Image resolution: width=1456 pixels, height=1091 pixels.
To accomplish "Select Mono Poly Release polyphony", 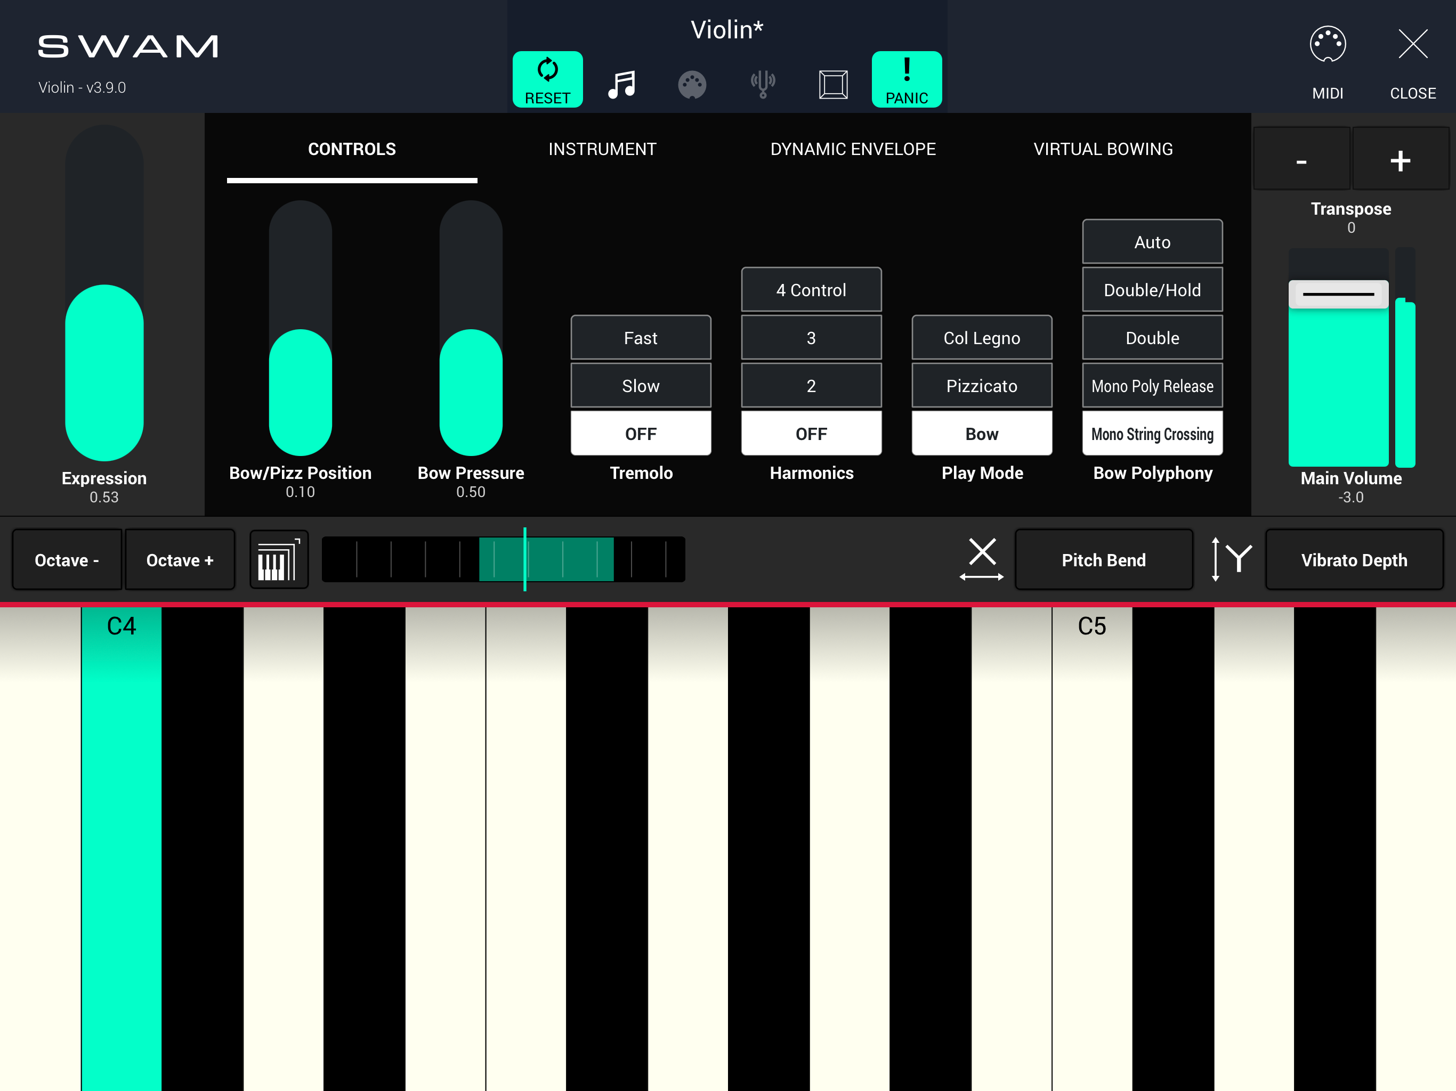I will [1153, 386].
